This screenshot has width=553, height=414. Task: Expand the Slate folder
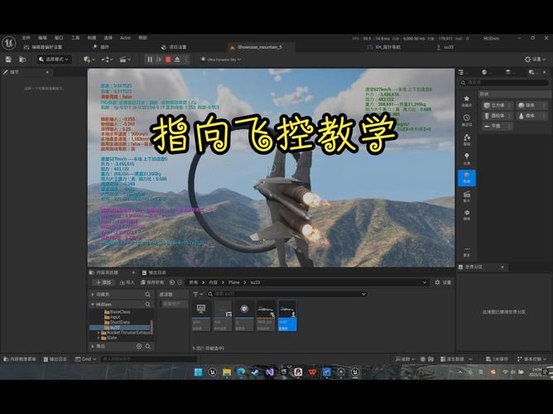point(99,338)
